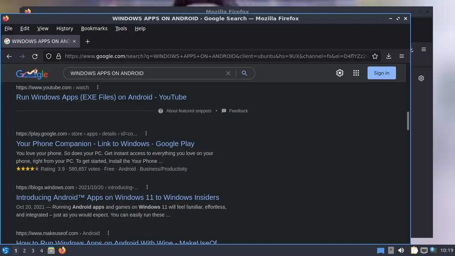The width and height of the screenshot is (455, 256).
Task: Click the 10:19 taskbar clock
Action: [447, 251]
